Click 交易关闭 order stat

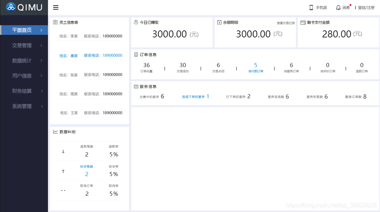click(x=218, y=67)
